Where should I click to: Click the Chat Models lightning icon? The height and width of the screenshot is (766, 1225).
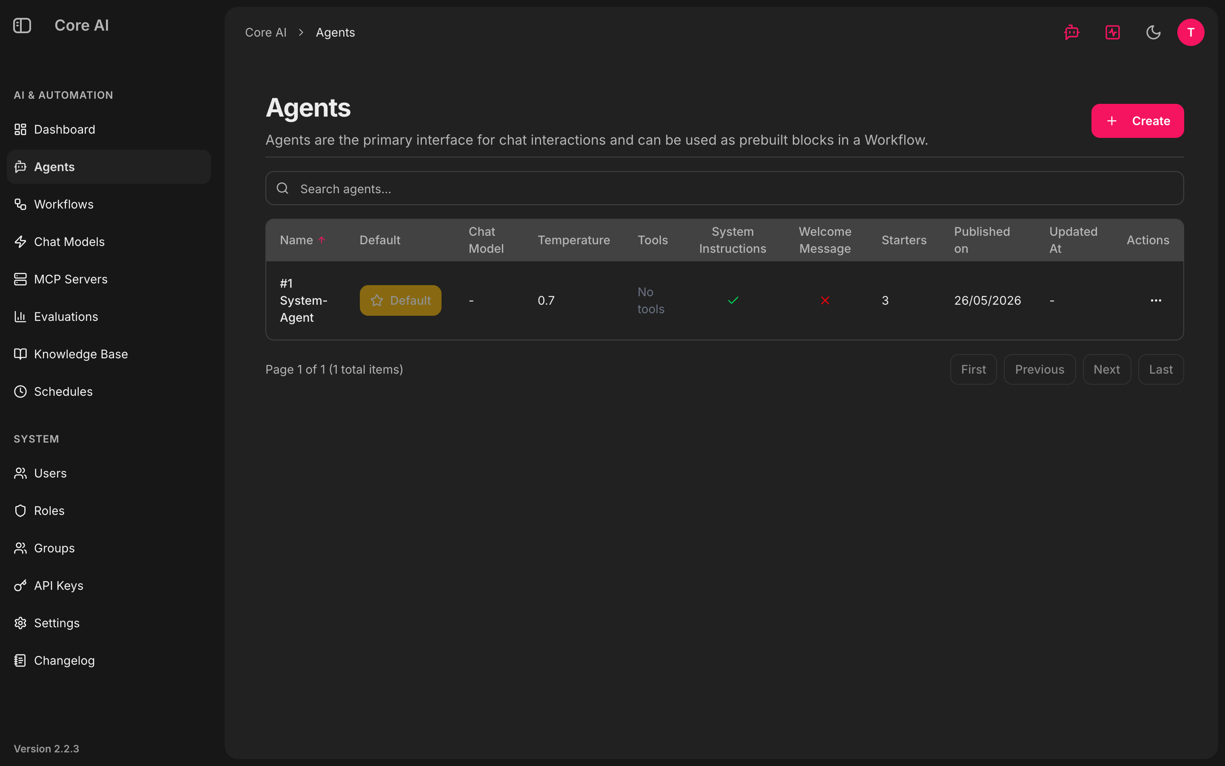tap(20, 242)
